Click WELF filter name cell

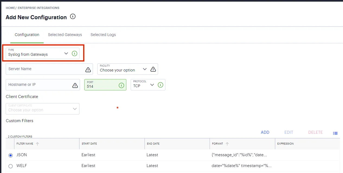[x=22, y=166]
